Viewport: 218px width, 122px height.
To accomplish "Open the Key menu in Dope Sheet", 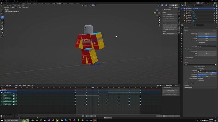I will (x=32, y=86).
